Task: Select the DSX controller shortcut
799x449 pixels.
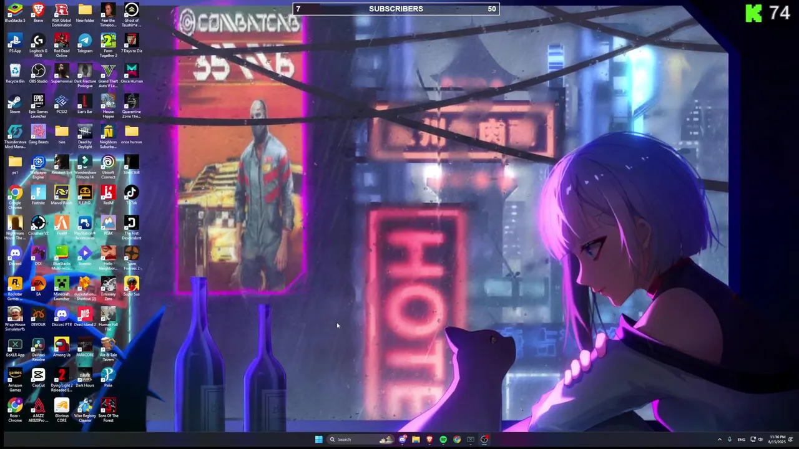Action: tap(38, 257)
